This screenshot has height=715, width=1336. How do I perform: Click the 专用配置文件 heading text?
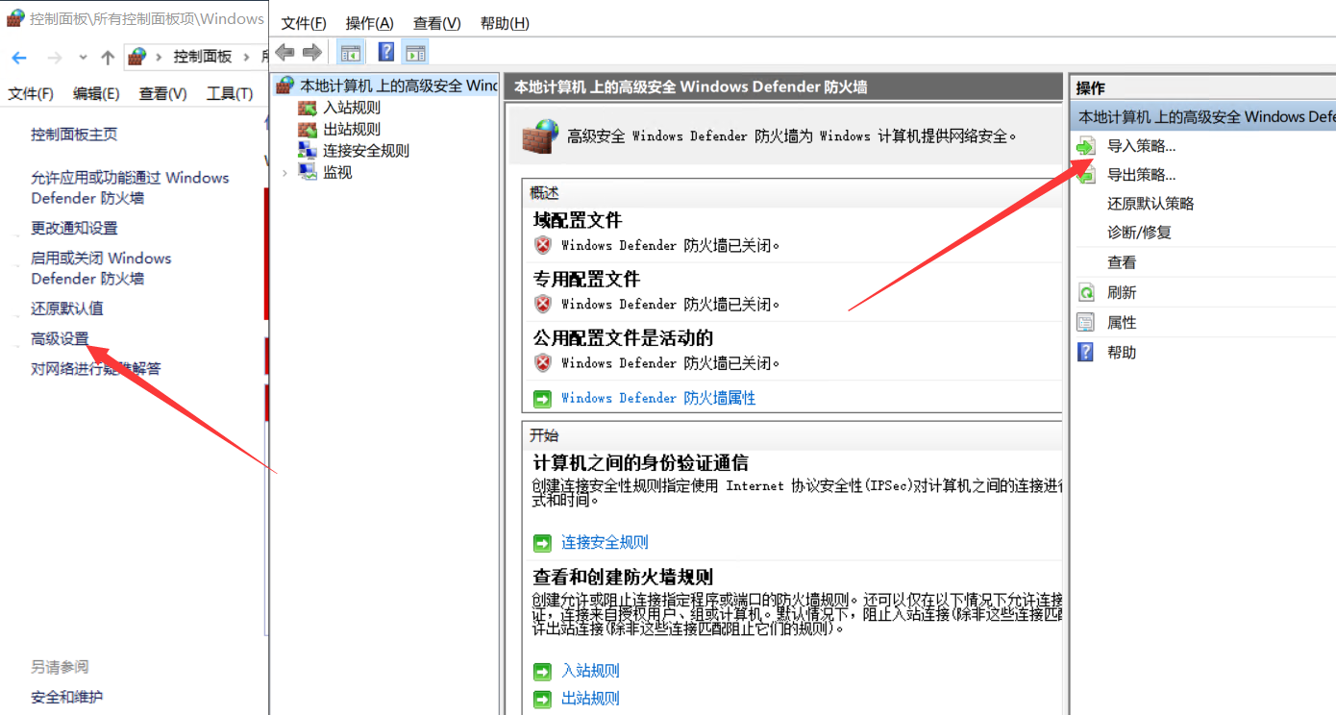coord(586,279)
